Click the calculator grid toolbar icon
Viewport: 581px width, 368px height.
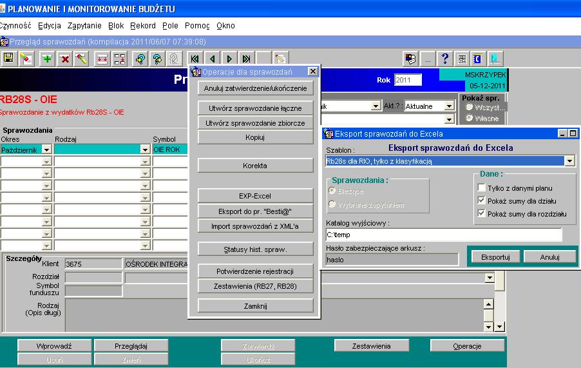(x=462, y=59)
